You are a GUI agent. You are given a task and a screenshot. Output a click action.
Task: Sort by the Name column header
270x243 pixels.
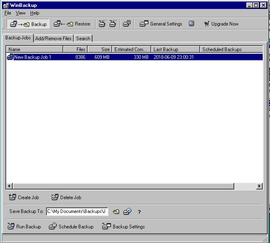(x=35, y=49)
